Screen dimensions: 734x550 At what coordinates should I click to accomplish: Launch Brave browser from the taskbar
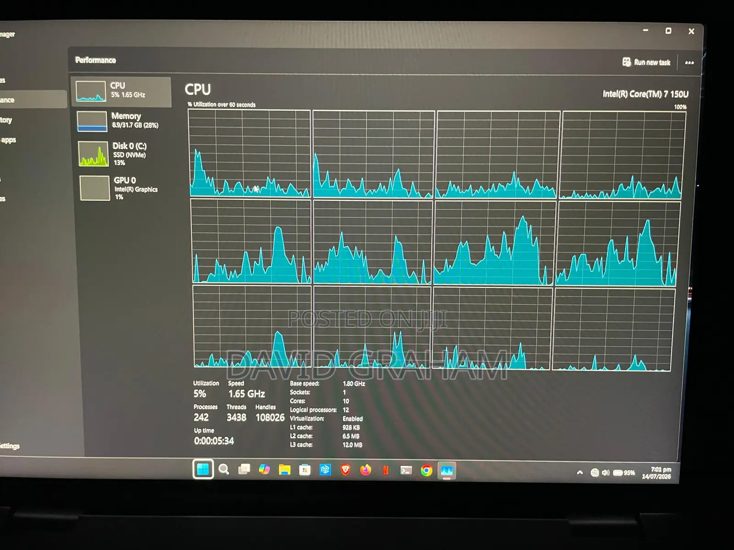[x=345, y=470]
